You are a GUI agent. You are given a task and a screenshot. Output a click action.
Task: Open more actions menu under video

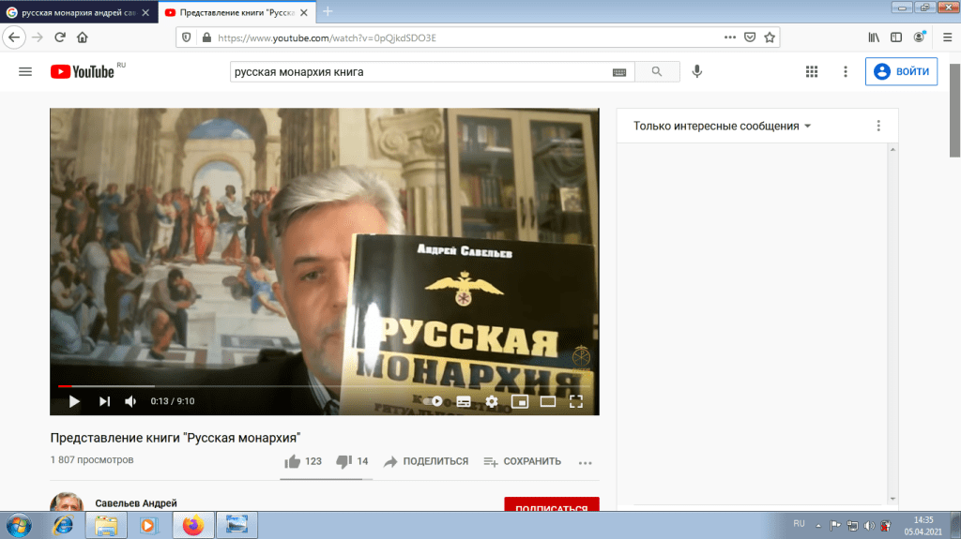[x=586, y=462]
